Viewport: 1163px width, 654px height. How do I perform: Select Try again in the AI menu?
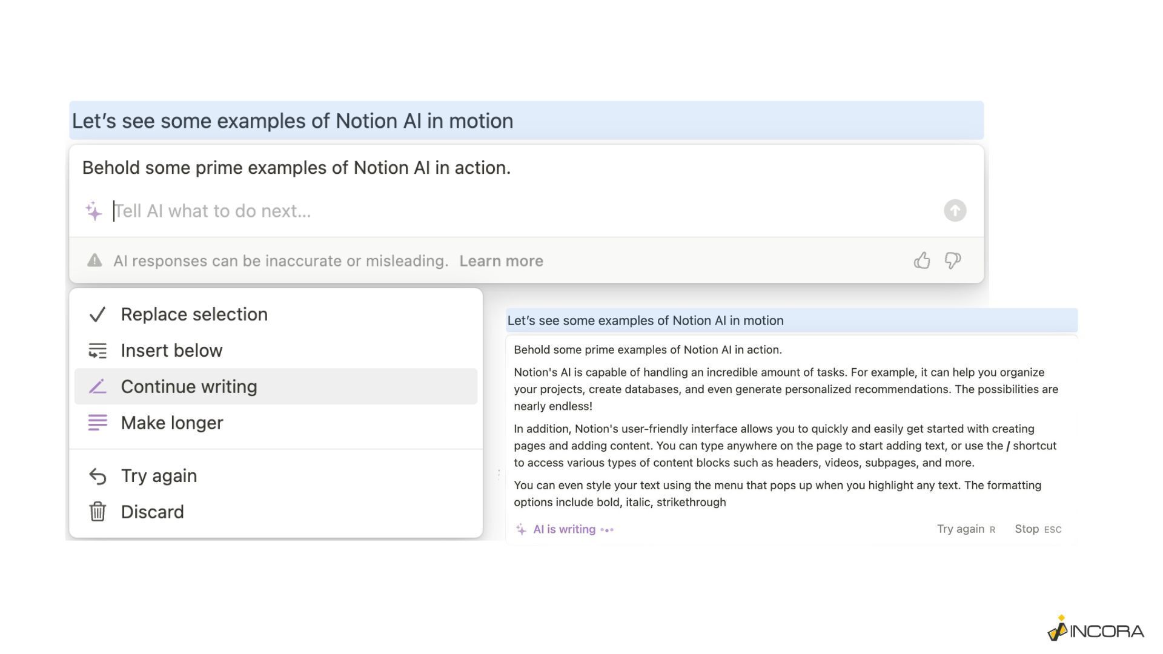(276, 476)
